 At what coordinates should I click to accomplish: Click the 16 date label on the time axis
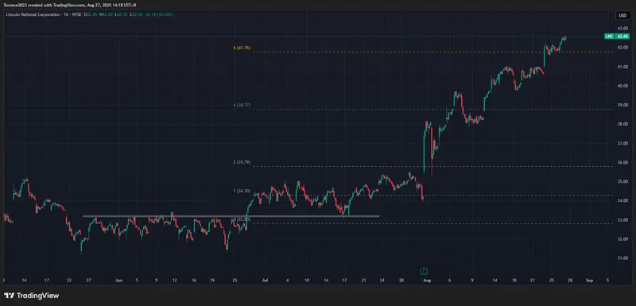click(x=194, y=280)
